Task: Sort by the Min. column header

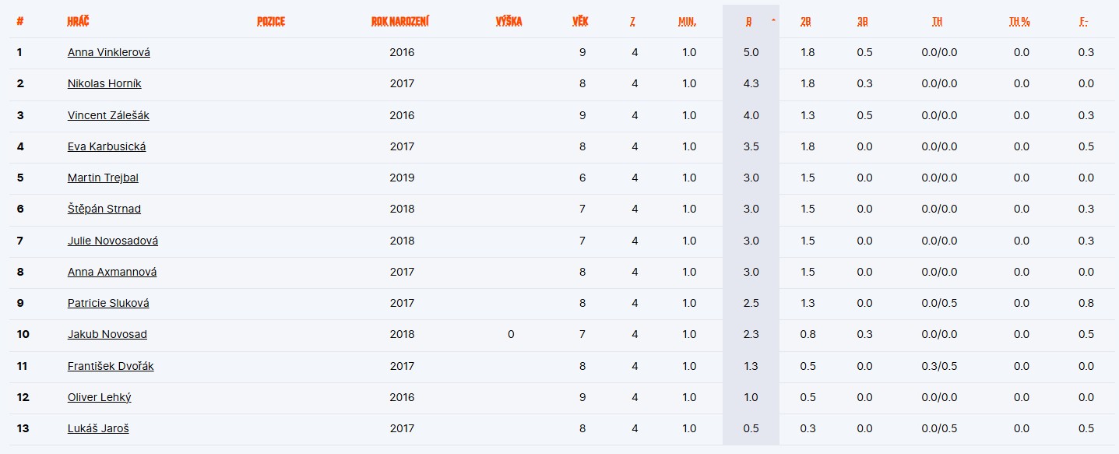Action: 687,21
